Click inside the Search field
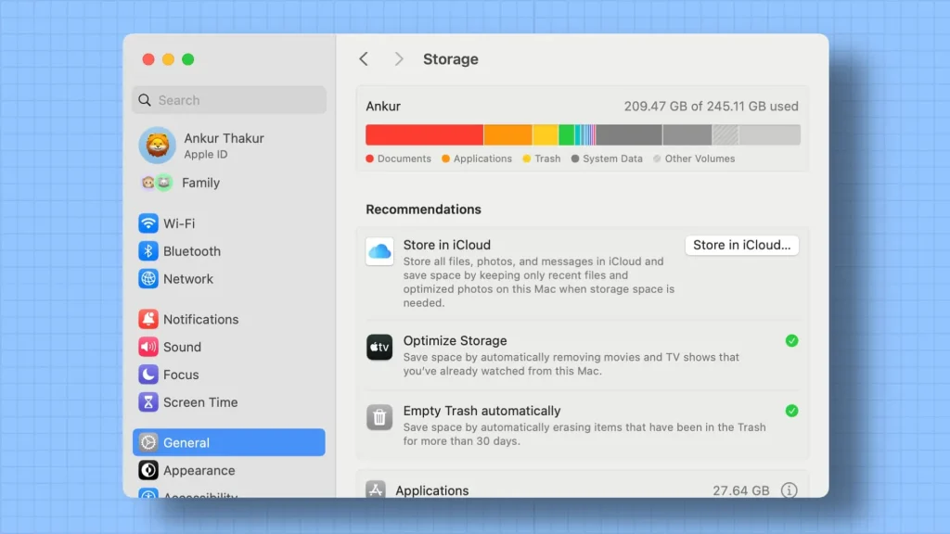Viewport: 950px width, 534px height. point(228,99)
